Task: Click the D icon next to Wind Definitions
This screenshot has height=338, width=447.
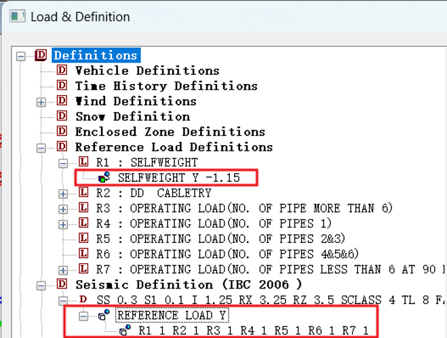Action: pos(62,100)
